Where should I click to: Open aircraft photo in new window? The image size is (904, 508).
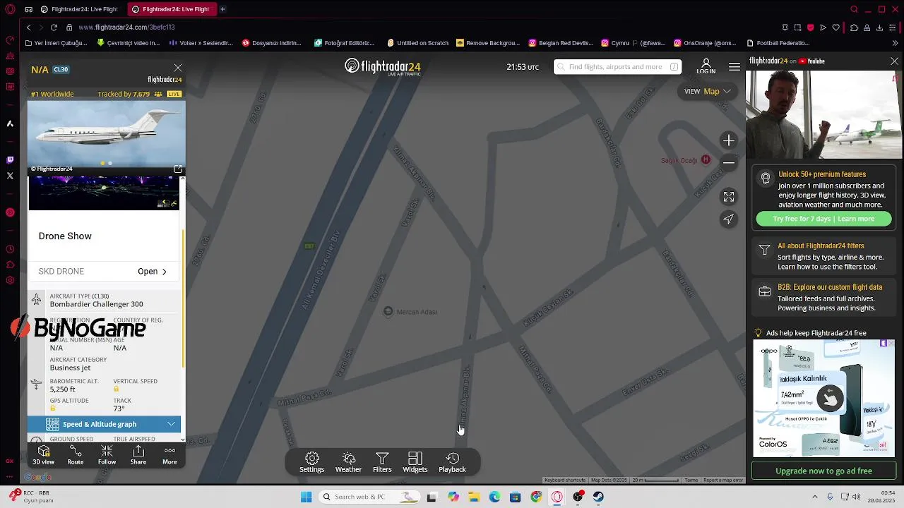(x=178, y=169)
